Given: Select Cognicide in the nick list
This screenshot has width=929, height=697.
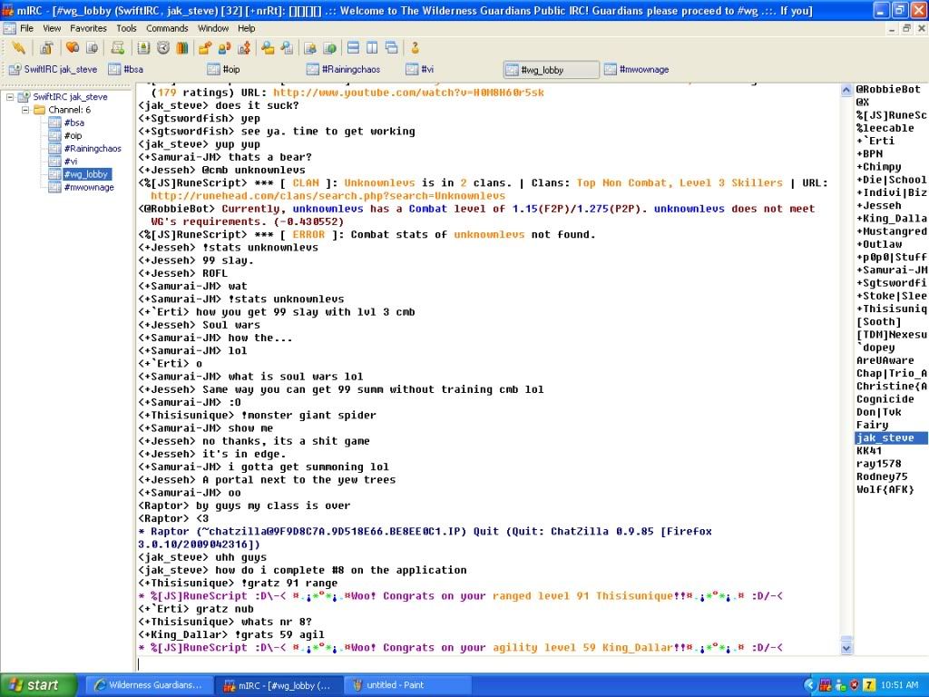Looking at the screenshot, I should [x=885, y=399].
